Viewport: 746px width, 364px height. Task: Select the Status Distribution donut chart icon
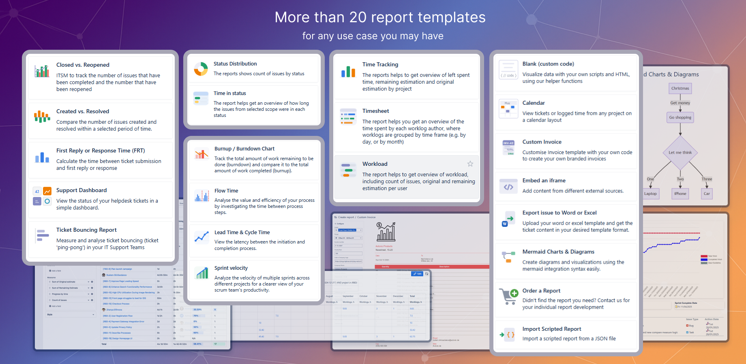pyautogui.click(x=201, y=69)
